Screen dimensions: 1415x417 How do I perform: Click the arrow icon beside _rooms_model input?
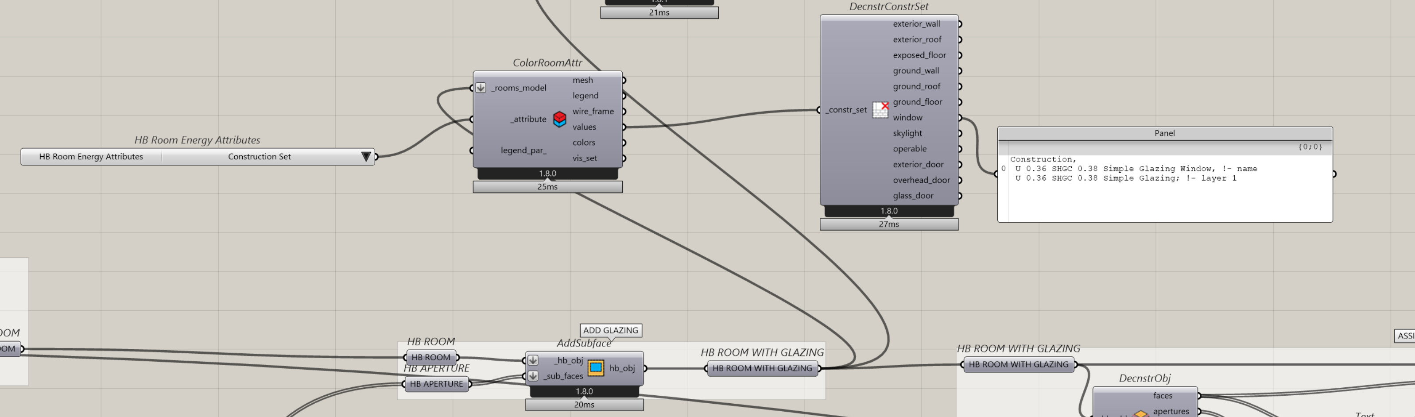481,88
